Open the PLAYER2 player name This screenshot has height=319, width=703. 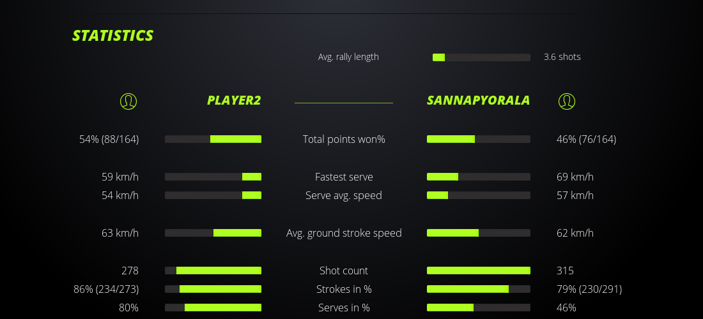point(233,100)
